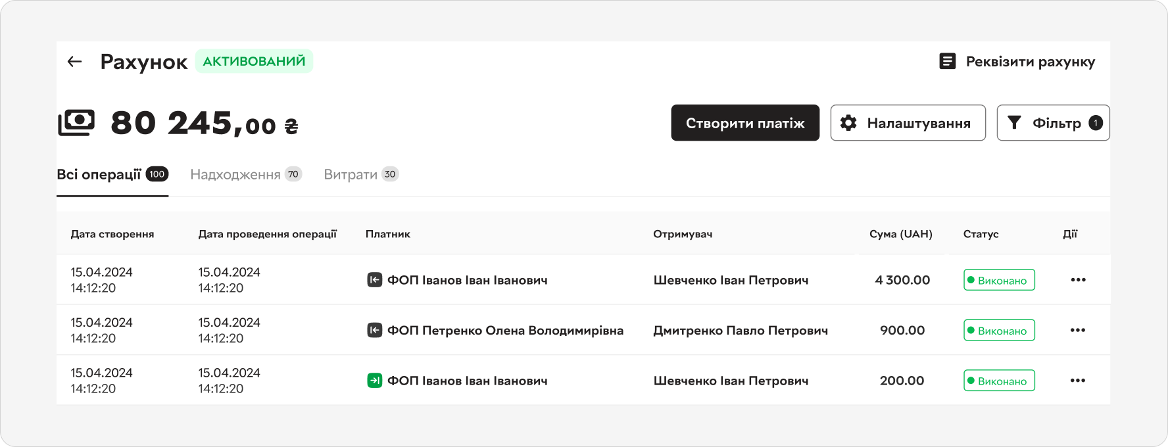This screenshot has width=1168, height=447.
Task: Open Реквізити рахунку link
Action: [1030, 62]
